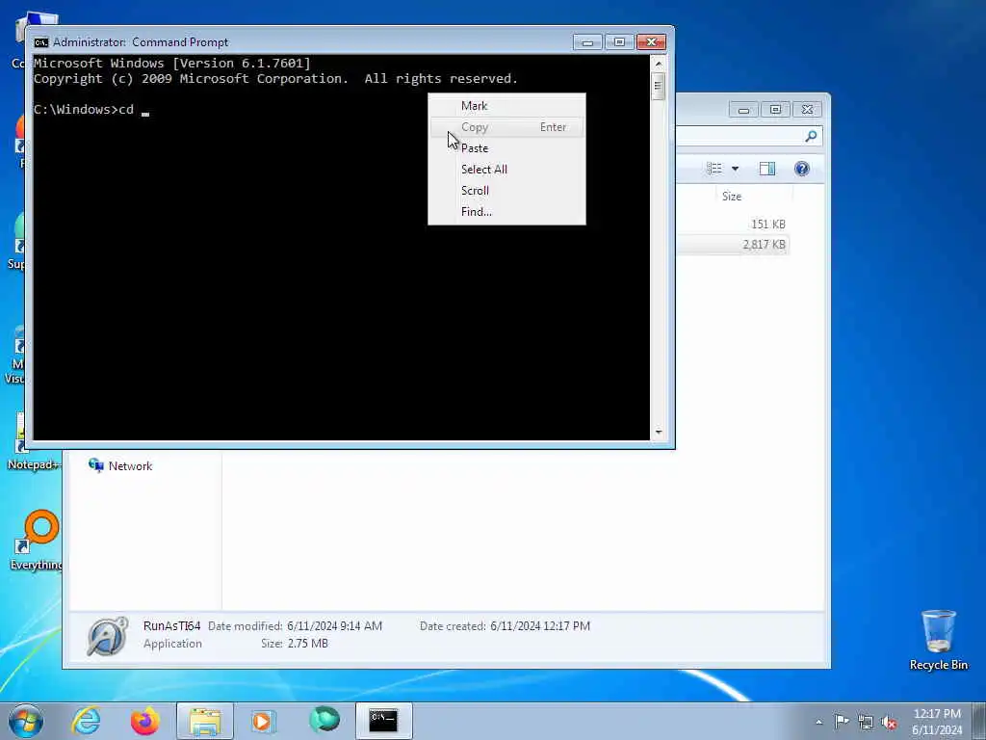Launch Firefox from the taskbar

(x=144, y=721)
